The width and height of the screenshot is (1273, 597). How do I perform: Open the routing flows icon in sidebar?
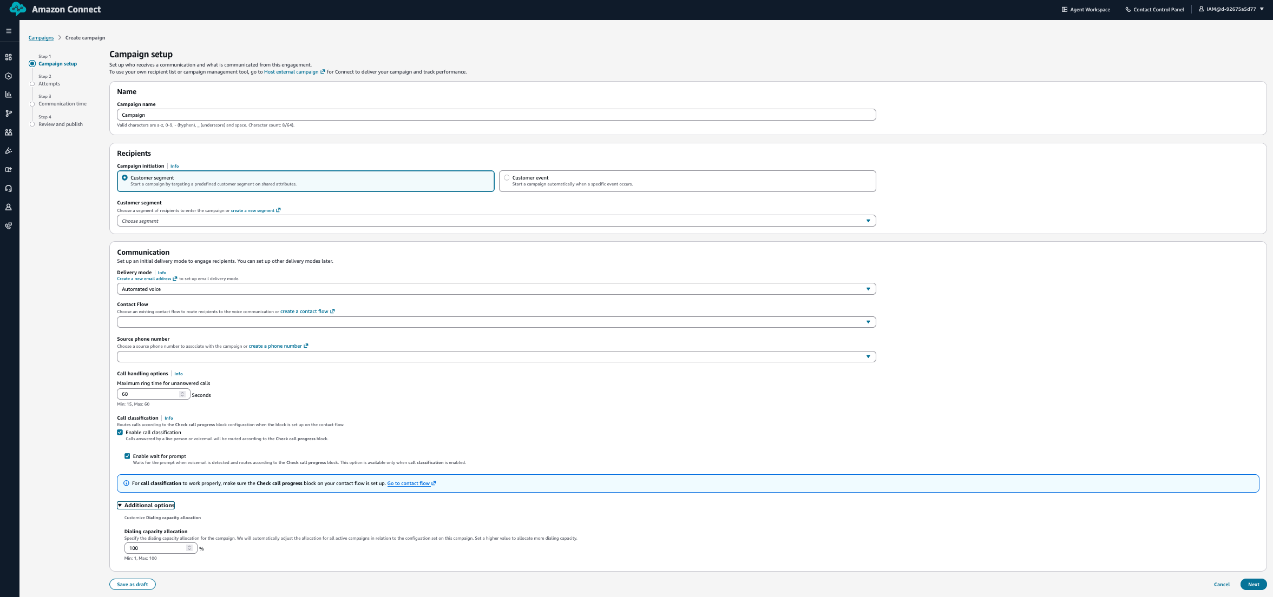click(9, 113)
